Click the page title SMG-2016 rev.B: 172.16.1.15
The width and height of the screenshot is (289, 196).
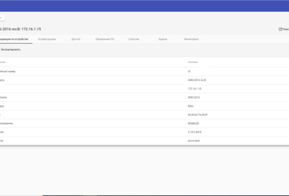[x=21, y=29]
